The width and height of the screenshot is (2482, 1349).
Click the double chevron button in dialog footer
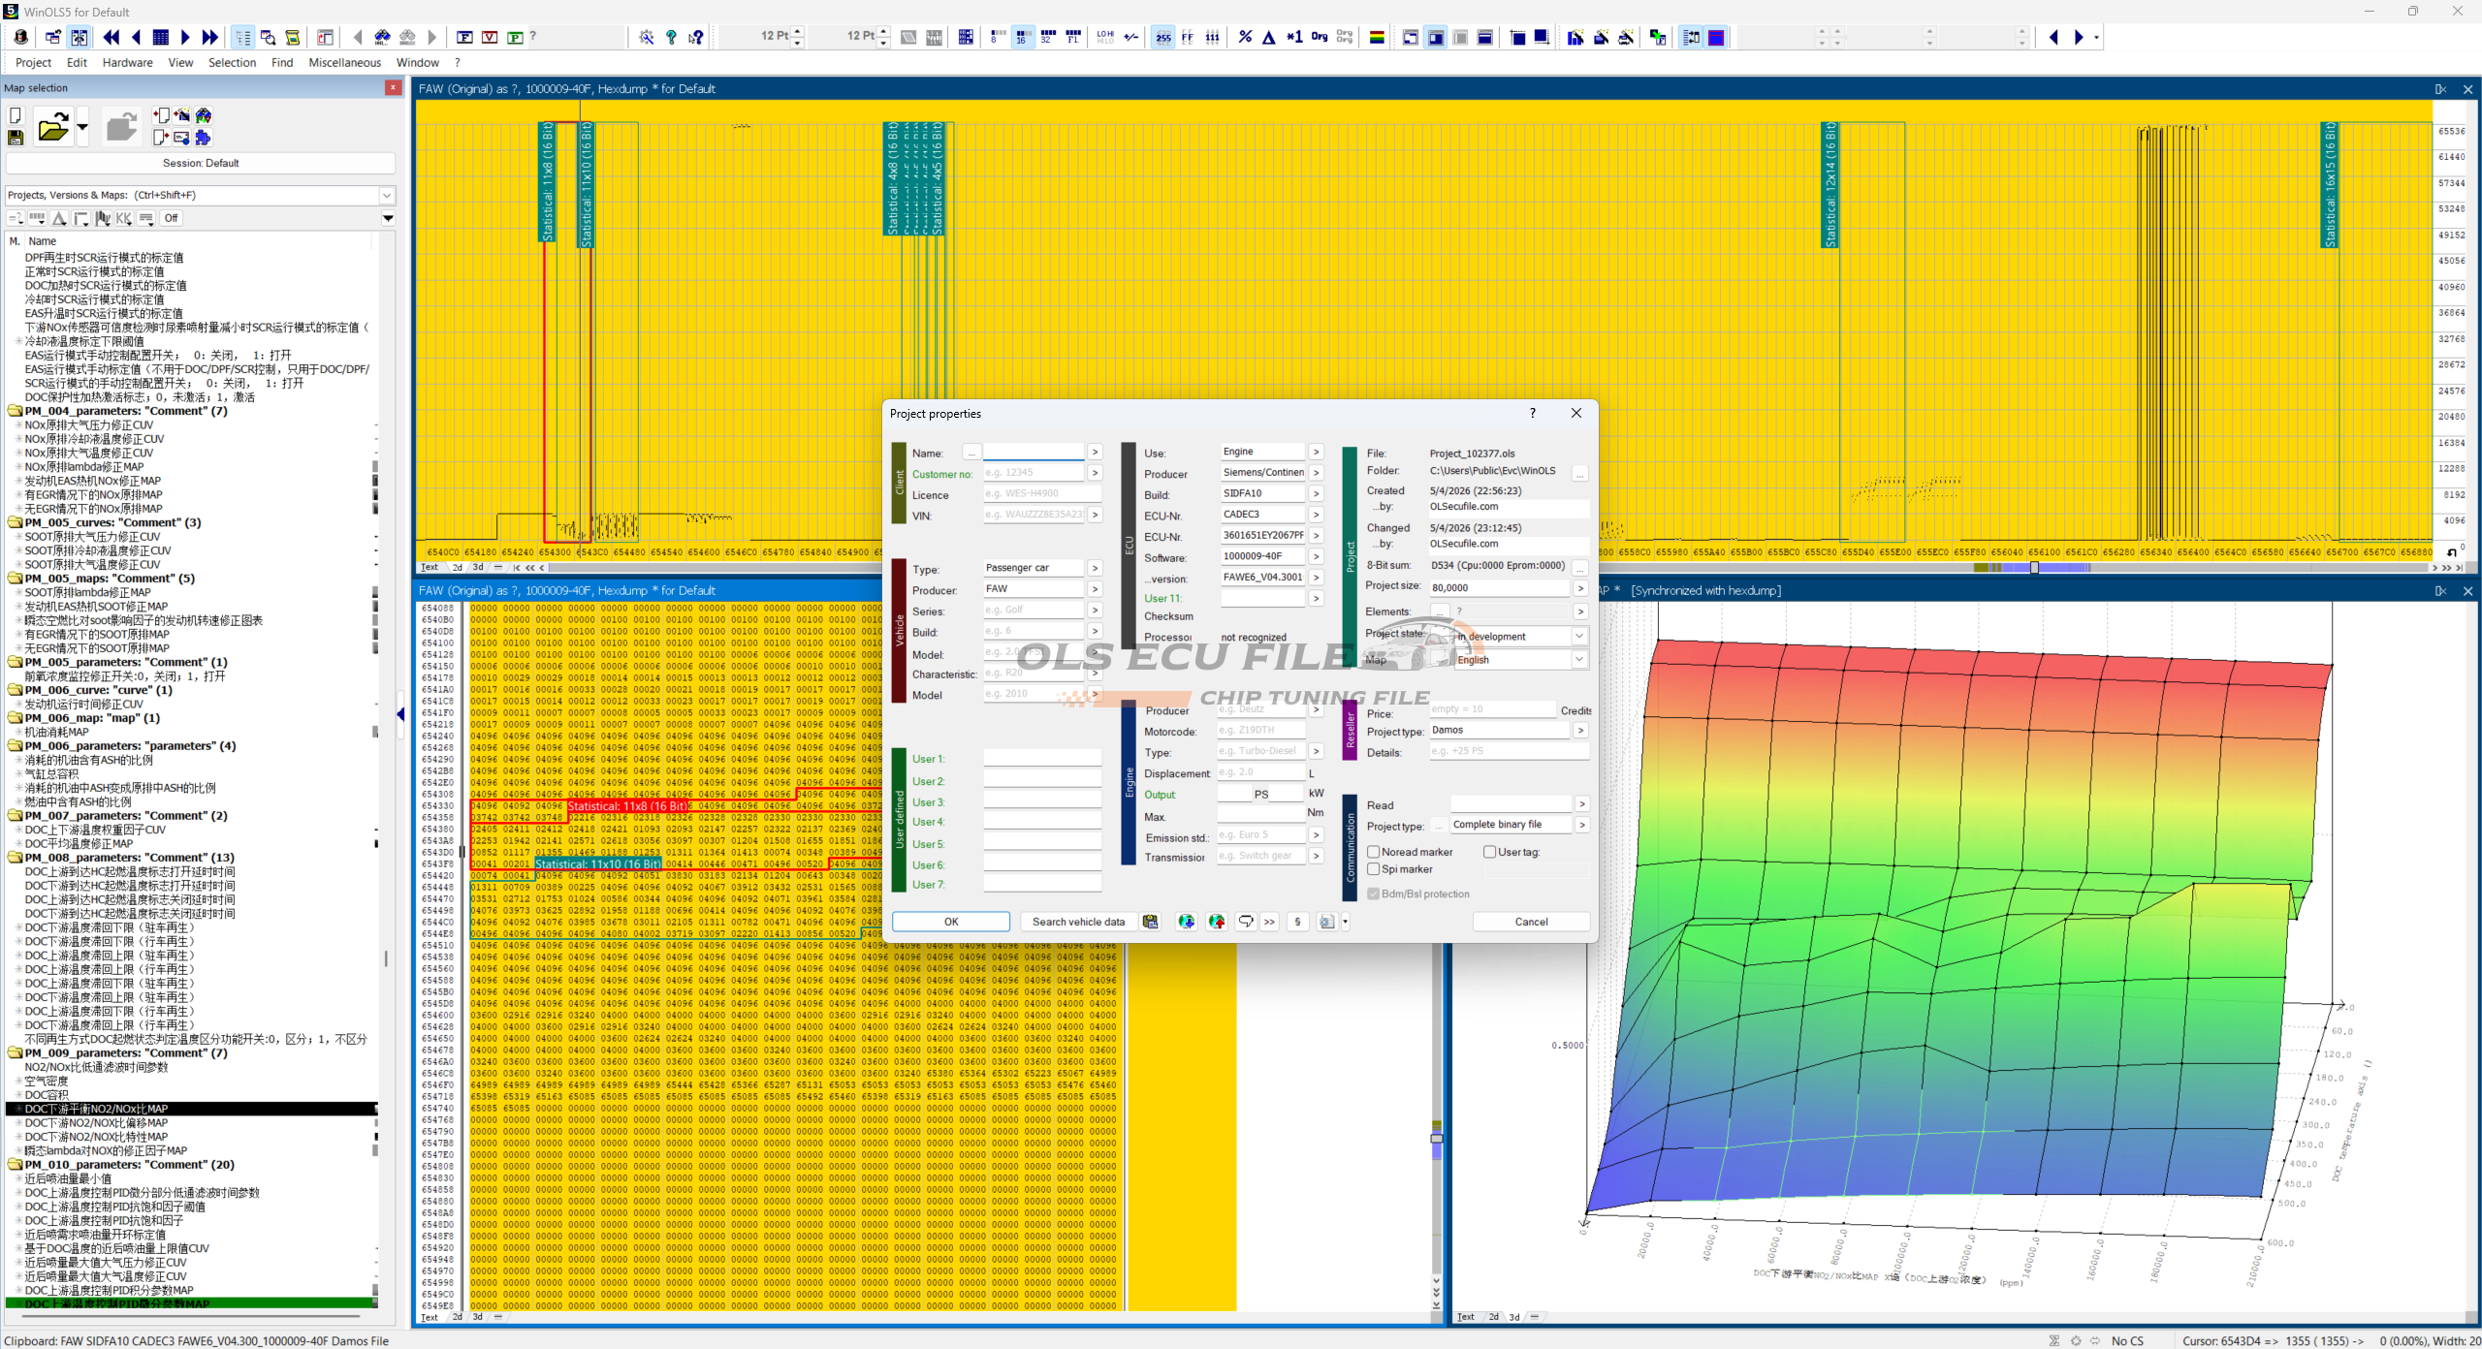(x=1270, y=922)
